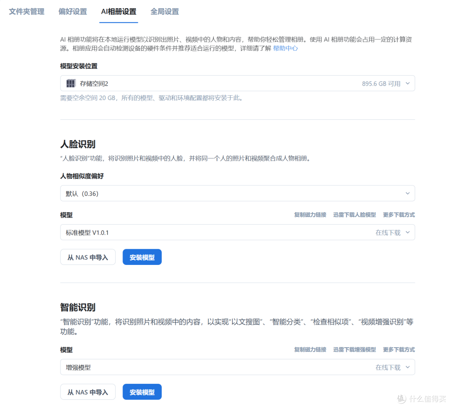
Task: Click 复制磁力链接 in the 智能识别 section
Action: [310, 349]
